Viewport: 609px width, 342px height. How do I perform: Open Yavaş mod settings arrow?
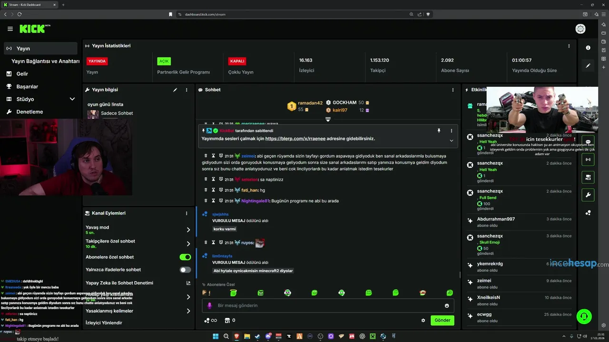[188, 230]
